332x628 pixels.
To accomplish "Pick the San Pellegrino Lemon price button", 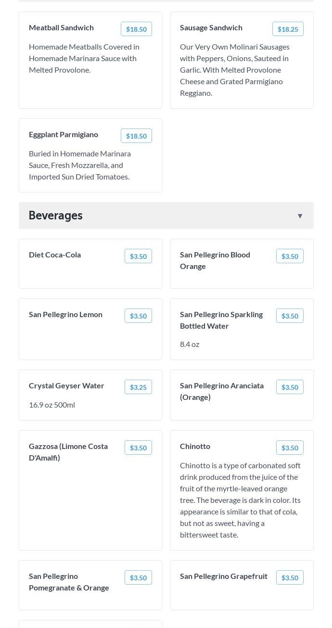I will (138, 316).
